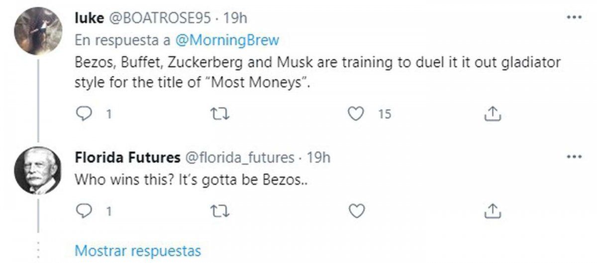The image size is (597, 263).
Task: Like luke's tweet with 15 likes
Action: point(355,115)
